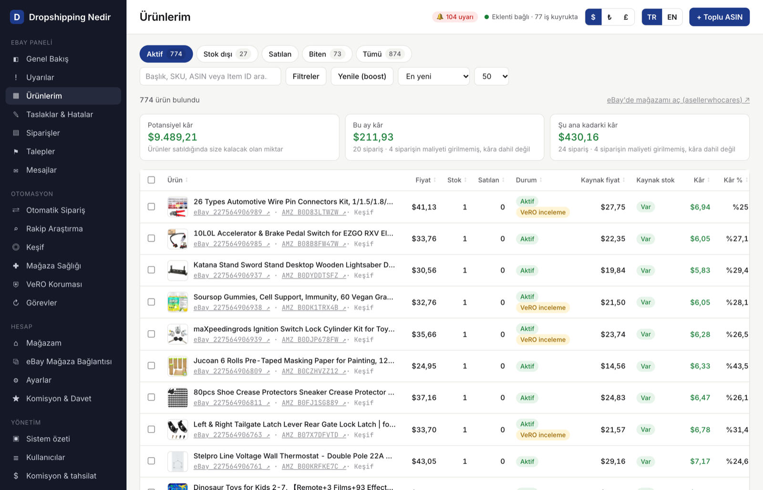Switch language to EN
Viewport: 763px width, 490px height.
pyautogui.click(x=672, y=17)
